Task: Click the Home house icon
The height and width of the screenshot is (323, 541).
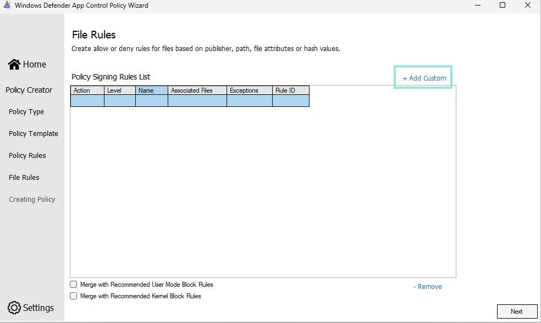Action: point(14,64)
